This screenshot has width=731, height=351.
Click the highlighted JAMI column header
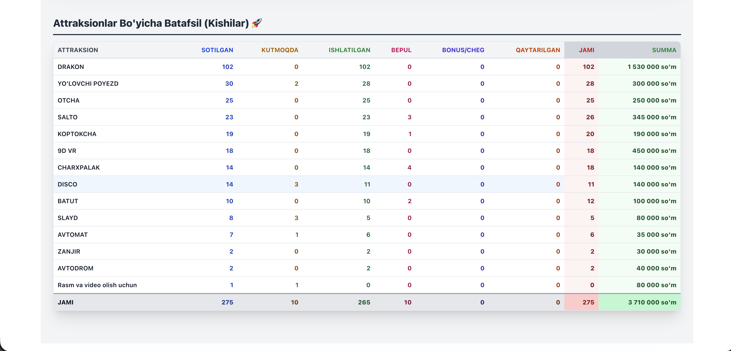(586, 50)
